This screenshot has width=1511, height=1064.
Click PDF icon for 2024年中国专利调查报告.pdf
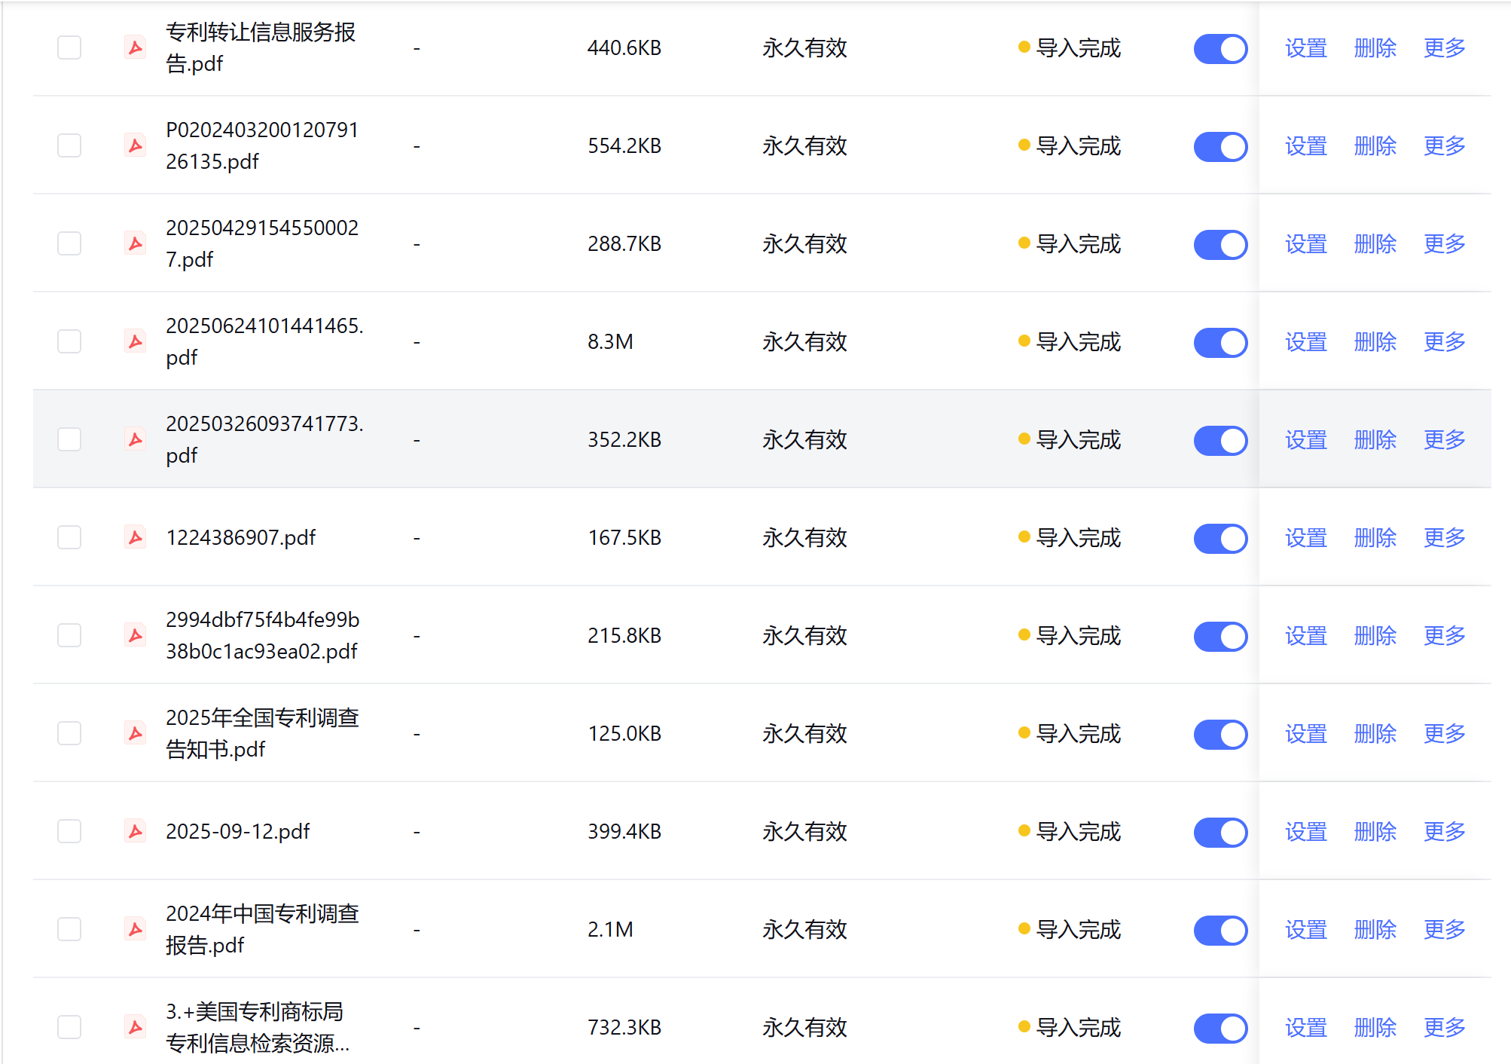[x=136, y=929]
